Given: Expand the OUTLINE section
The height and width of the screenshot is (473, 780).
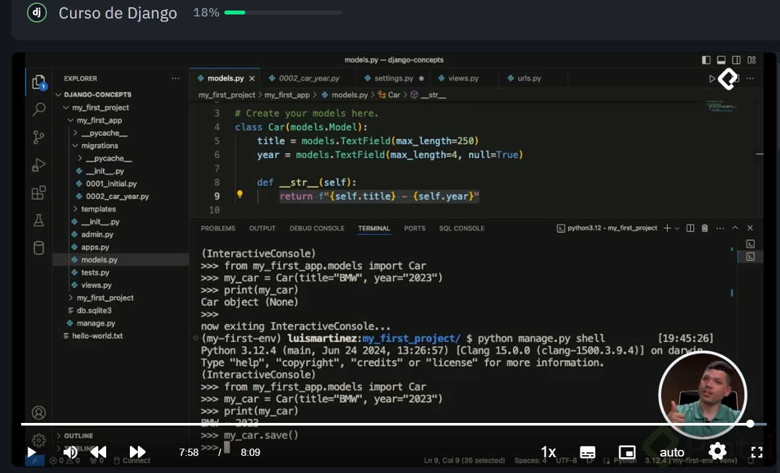Looking at the screenshot, I should point(78,435).
